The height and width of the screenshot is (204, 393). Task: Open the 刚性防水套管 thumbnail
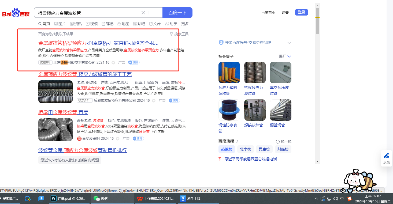click(x=229, y=110)
